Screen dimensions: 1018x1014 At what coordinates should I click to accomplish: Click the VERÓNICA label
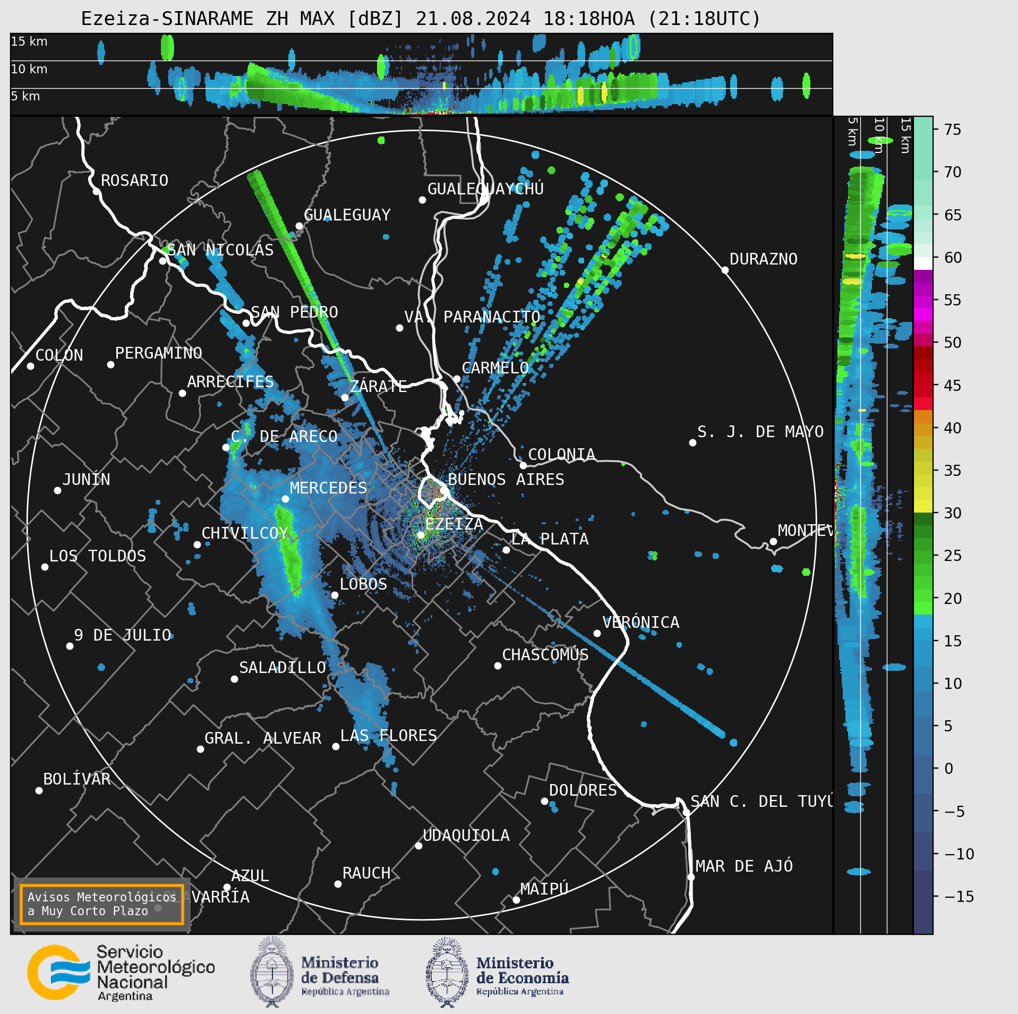click(x=640, y=622)
